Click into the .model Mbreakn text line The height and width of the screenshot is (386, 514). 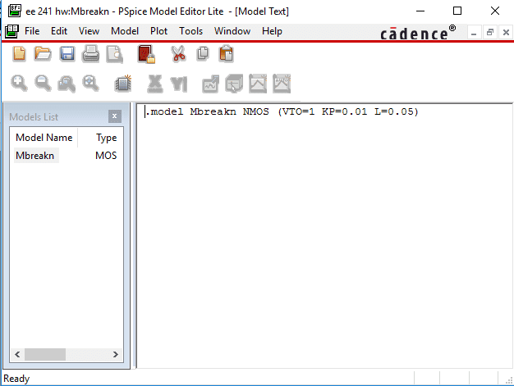click(282, 112)
